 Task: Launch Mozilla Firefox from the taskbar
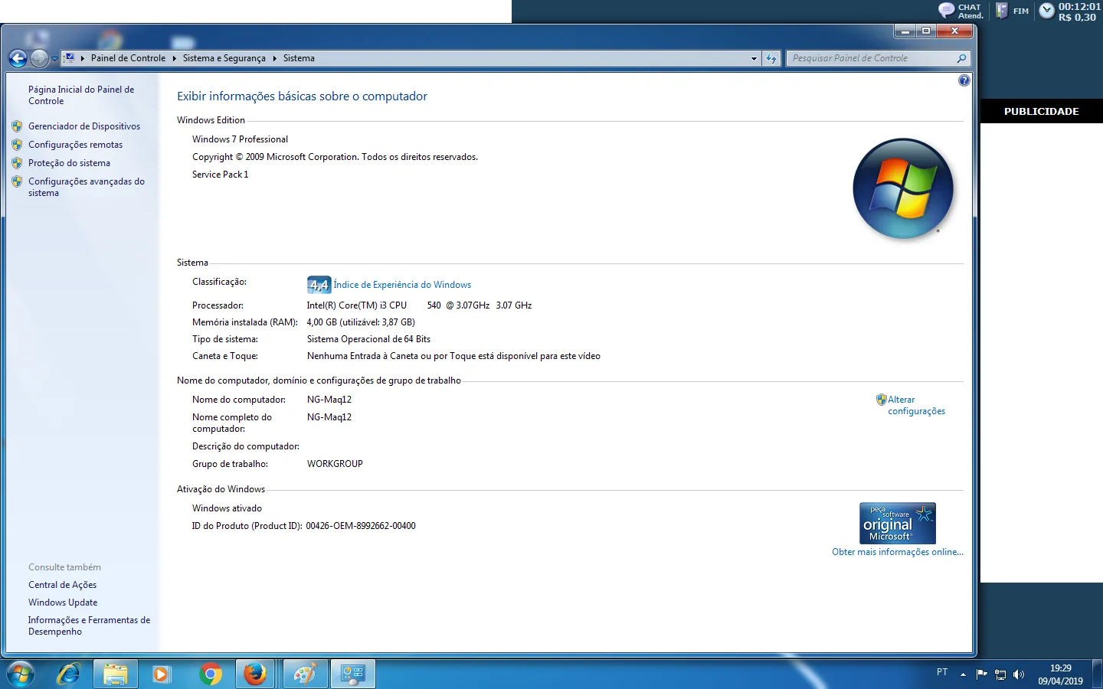click(256, 674)
